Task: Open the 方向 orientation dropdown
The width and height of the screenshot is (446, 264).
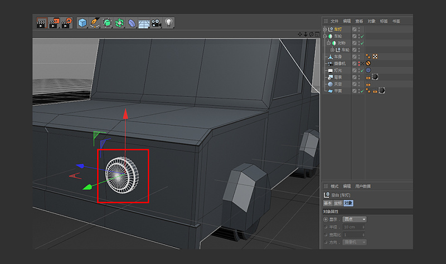Action: 355,242
